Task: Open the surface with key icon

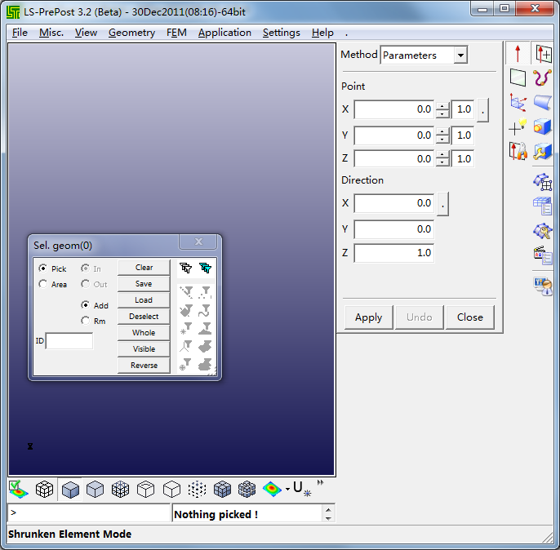Action: pyautogui.click(x=543, y=231)
